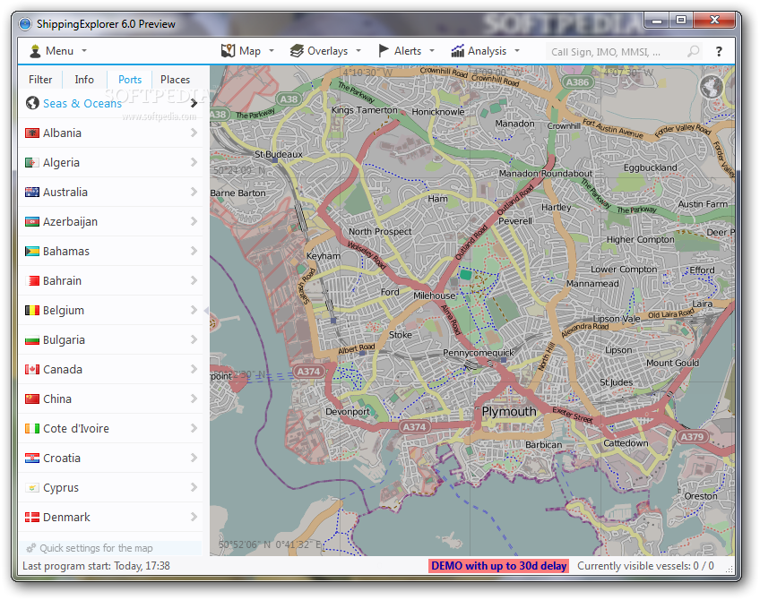This screenshot has width=760, height=600.
Task: Open the Menu icon with person
Action: (x=35, y=51)
